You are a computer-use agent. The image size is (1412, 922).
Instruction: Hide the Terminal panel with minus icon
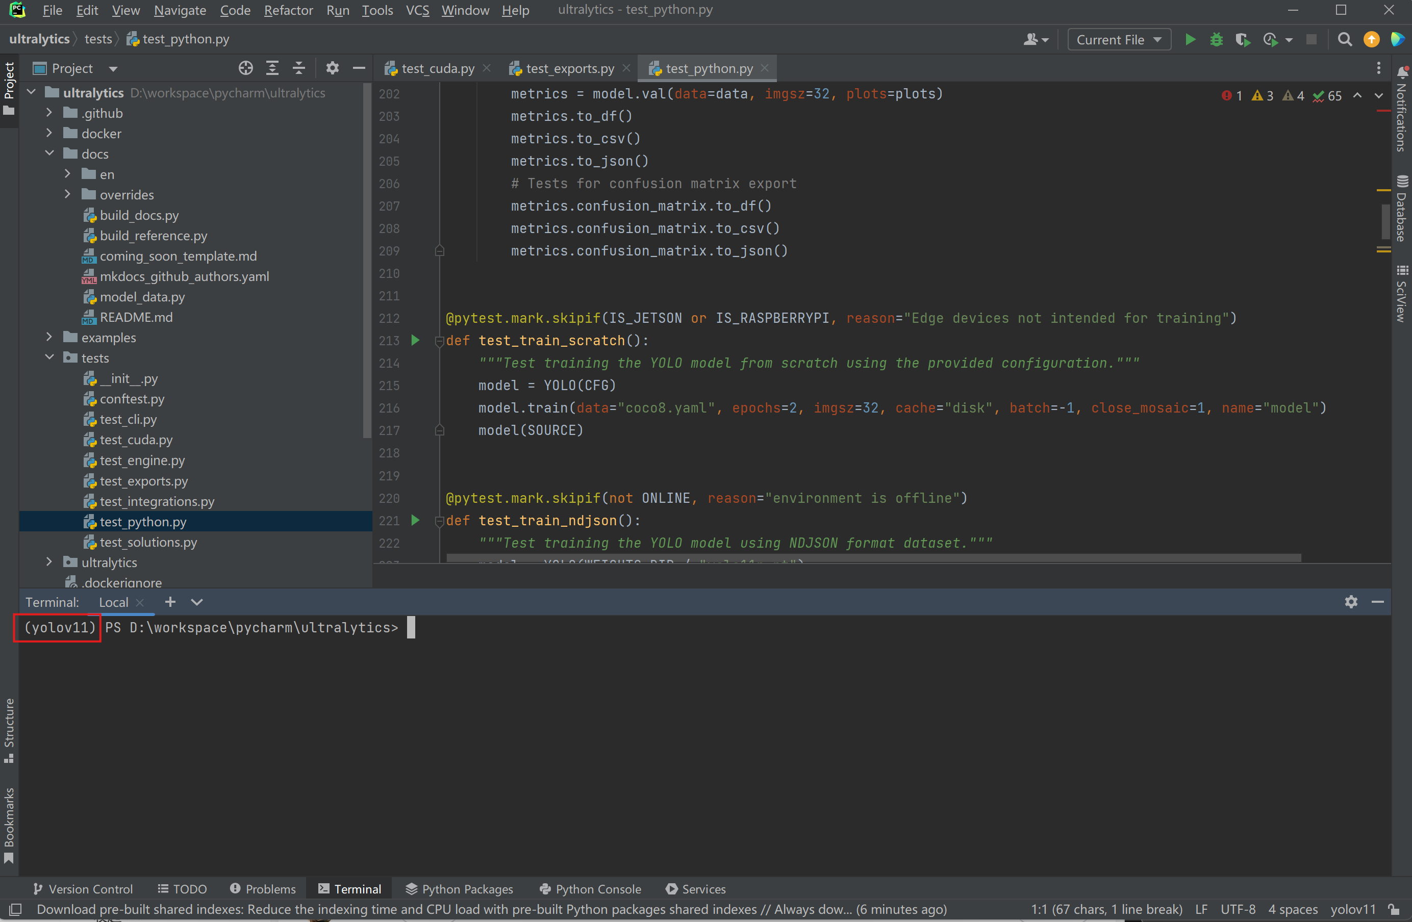point(1378,602)
